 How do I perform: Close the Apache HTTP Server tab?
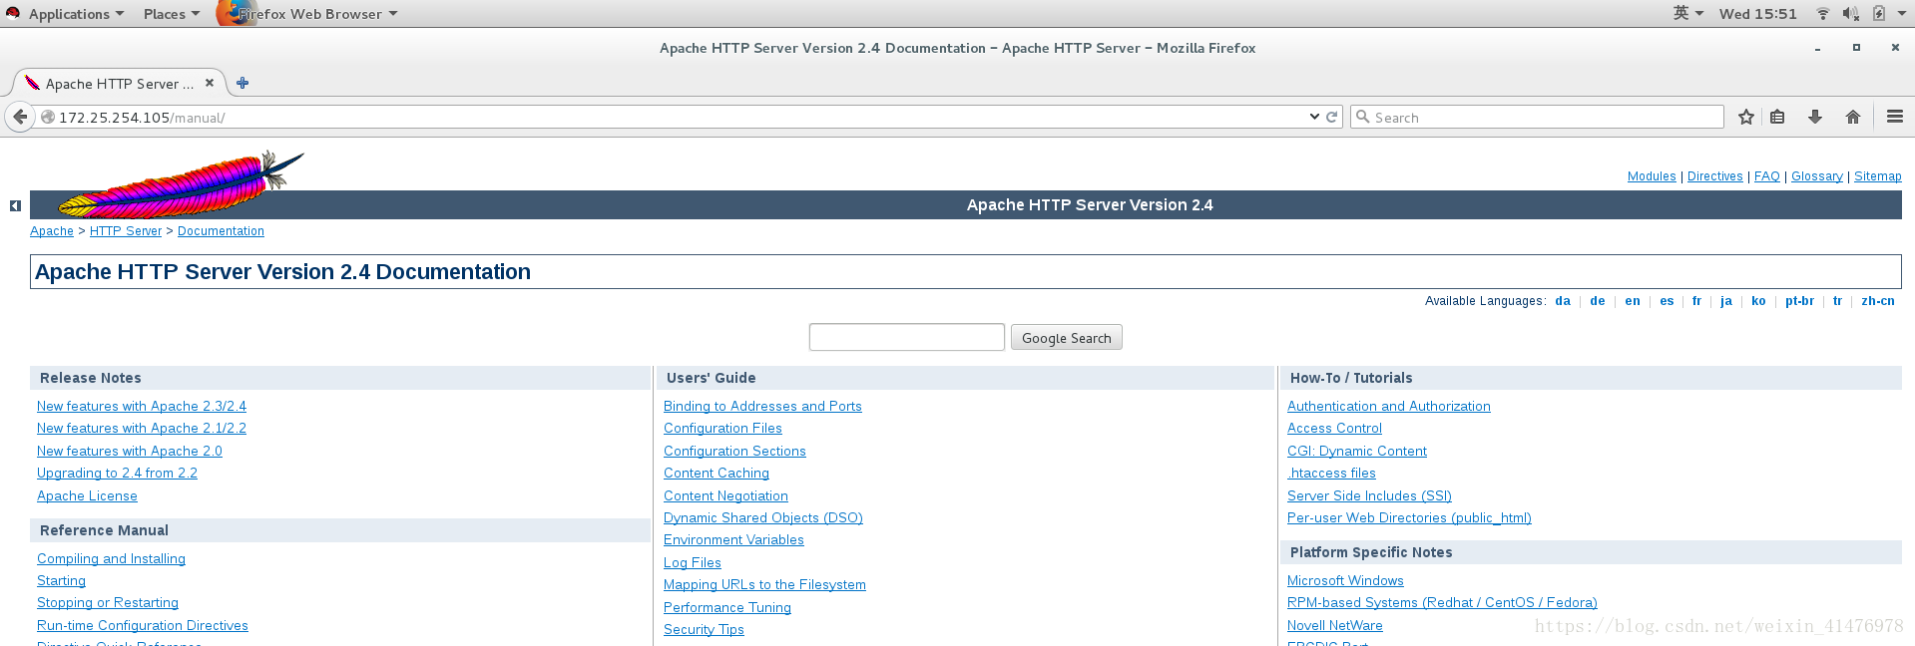click(x=210, y=83)
